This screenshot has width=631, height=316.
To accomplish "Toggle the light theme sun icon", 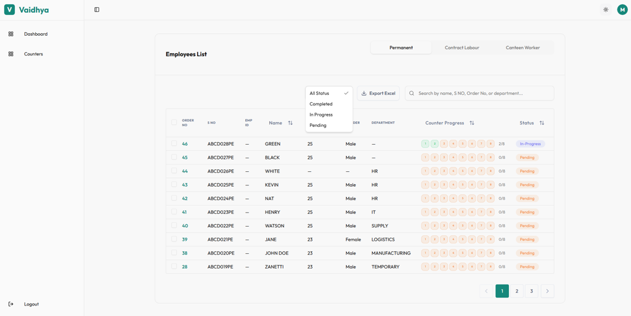I will click(606, 10).
